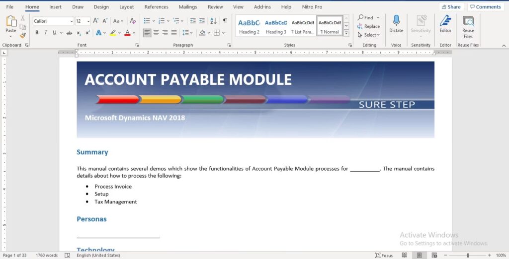Start Dictate with the microphone icon
The height and width of the screenshot is (259, 509).
tap(396, 23)
